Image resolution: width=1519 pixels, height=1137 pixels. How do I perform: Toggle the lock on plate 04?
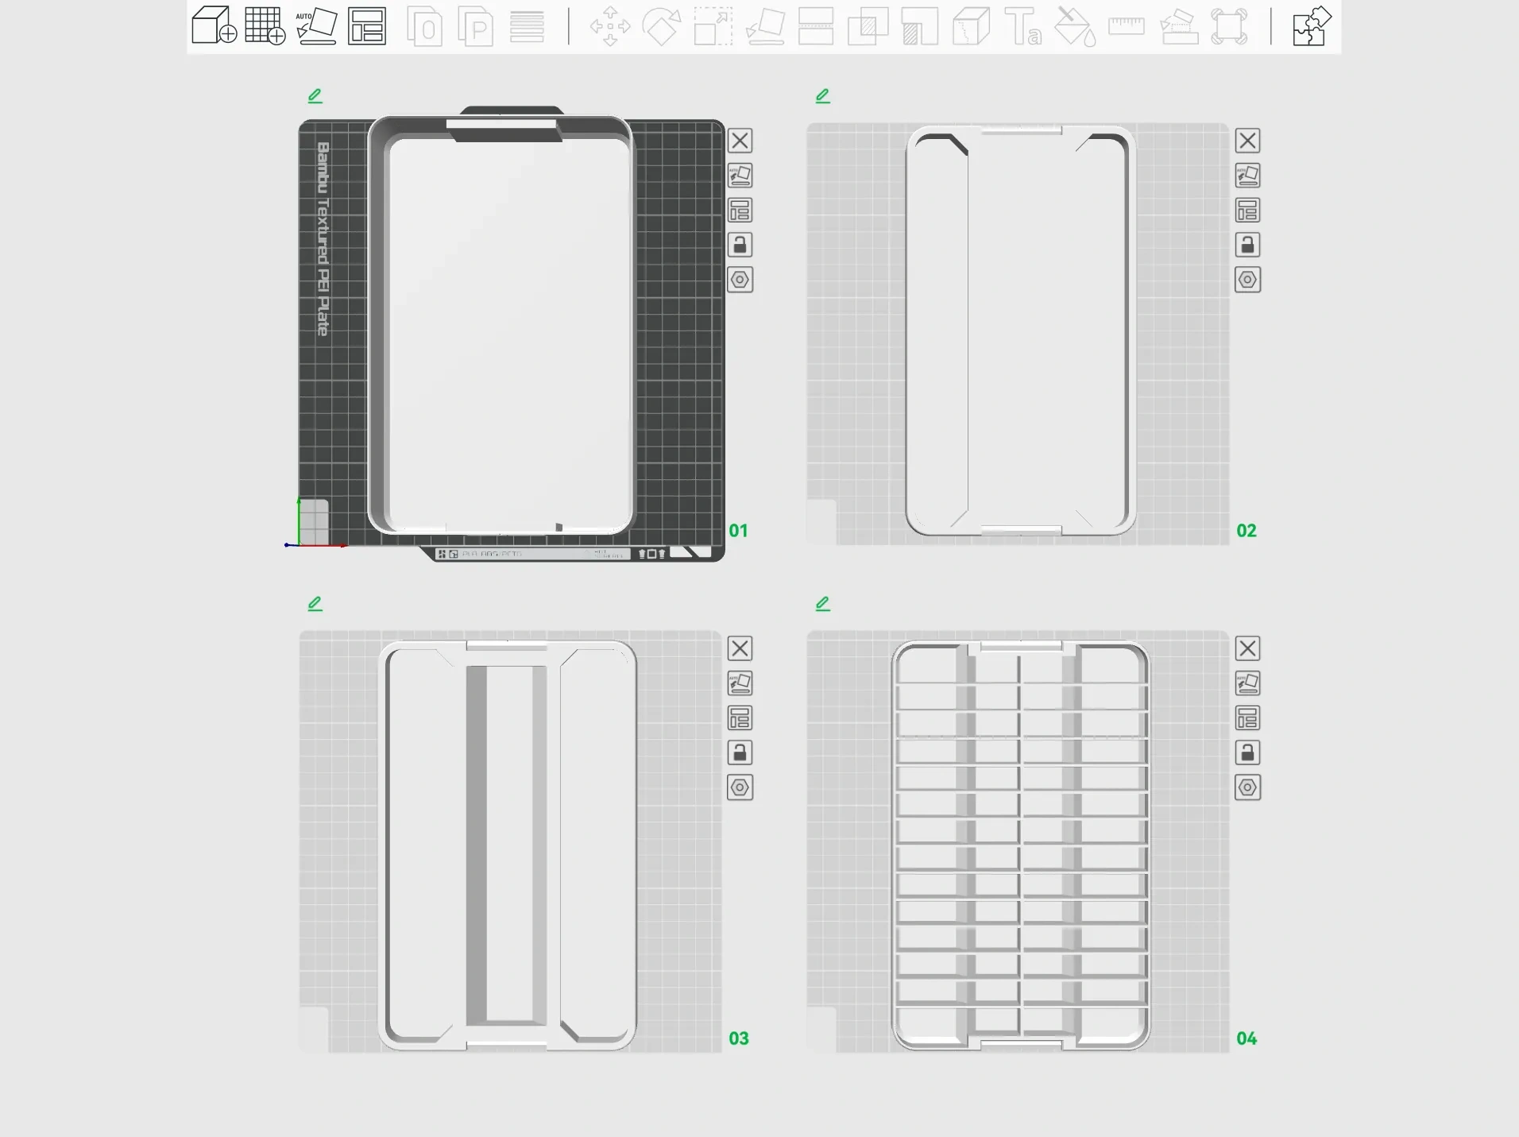(x=1247, y=752)
